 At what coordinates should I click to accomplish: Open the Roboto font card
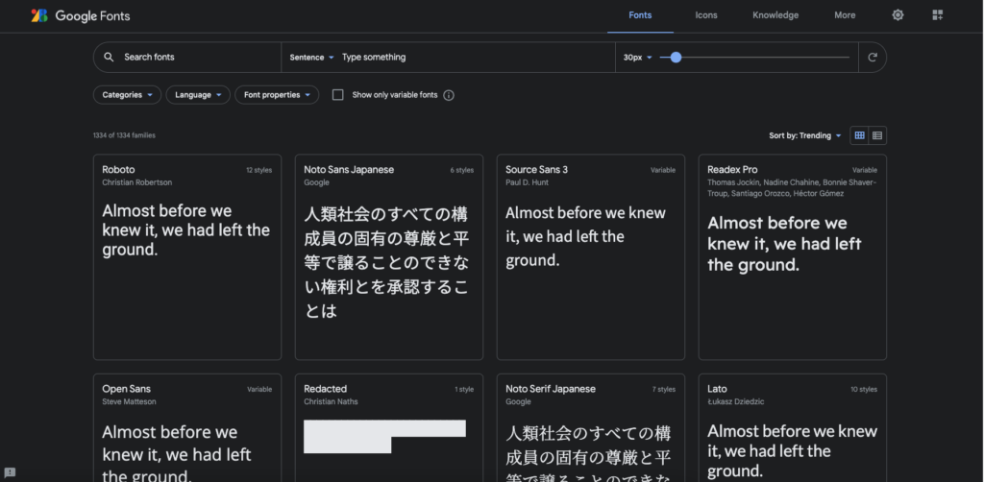coord(187,257)
